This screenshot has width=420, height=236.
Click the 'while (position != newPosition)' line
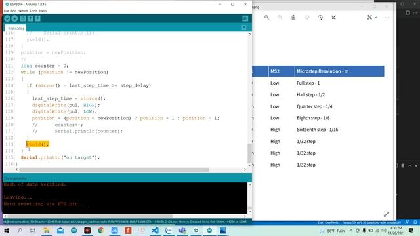tap(64, 72)
